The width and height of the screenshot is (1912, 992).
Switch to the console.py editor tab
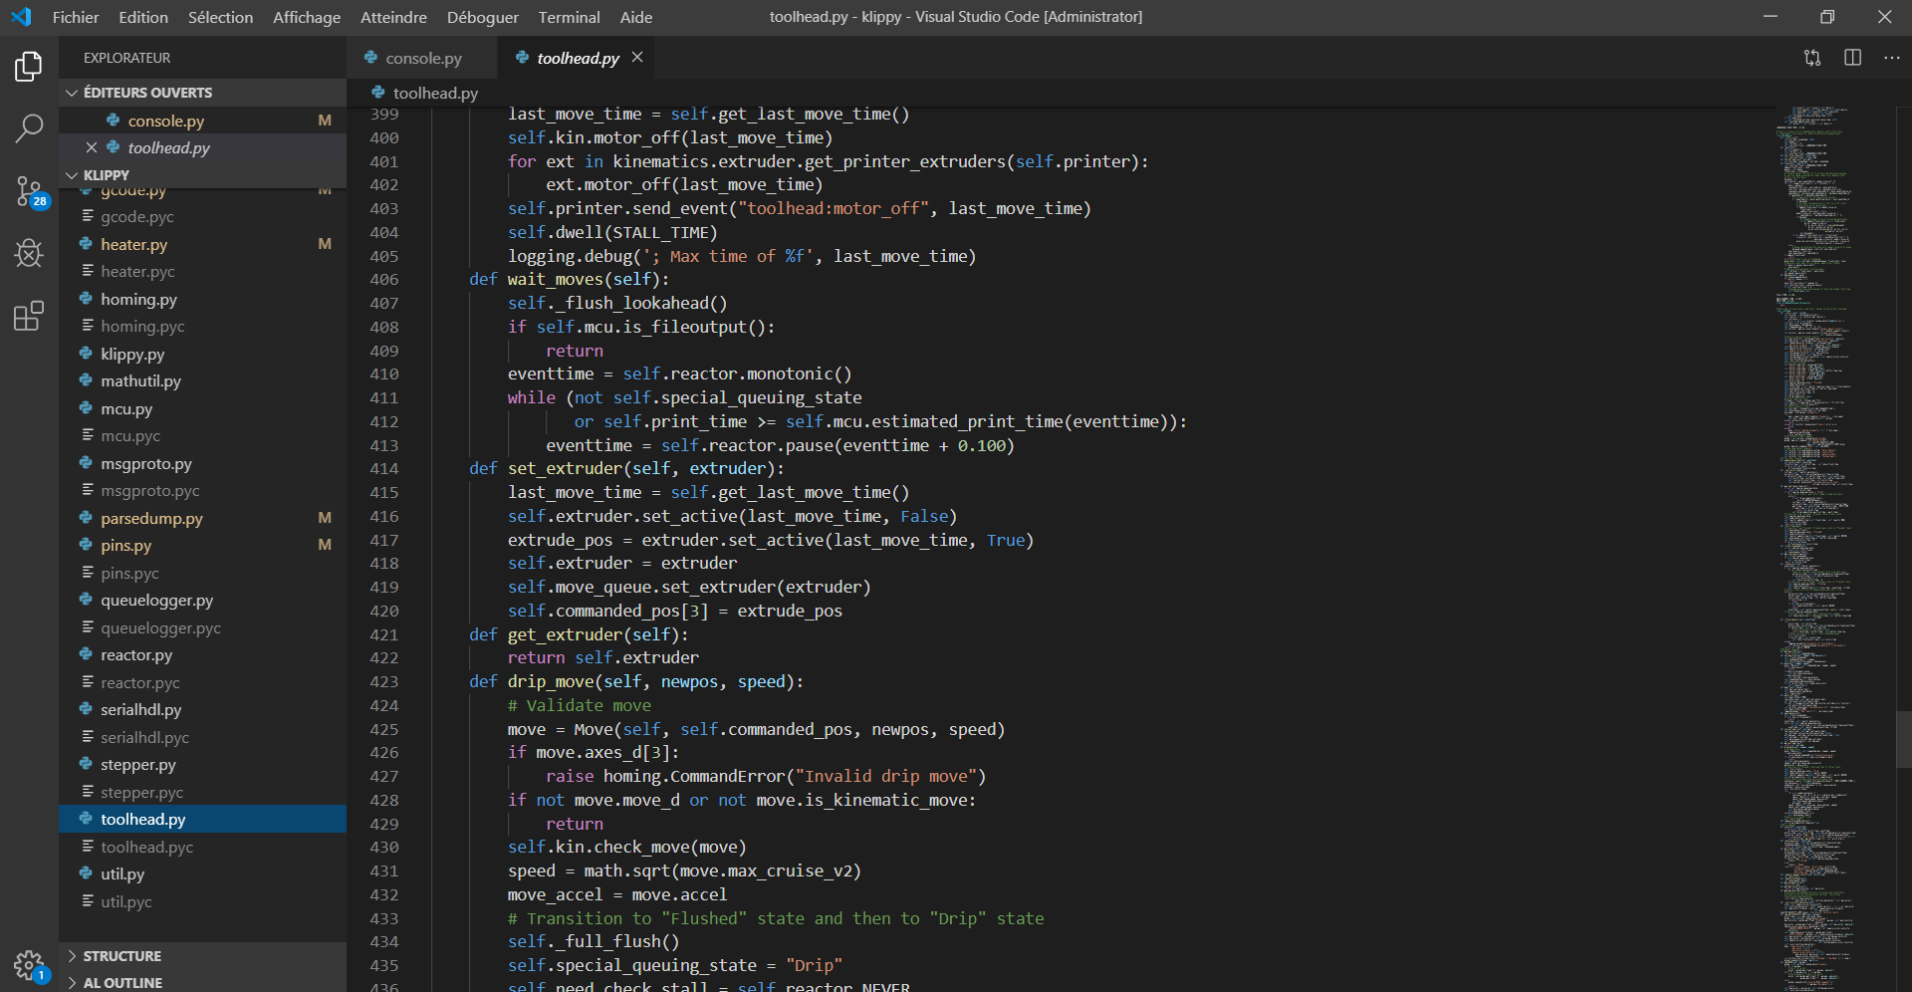(x=422, y=58)
